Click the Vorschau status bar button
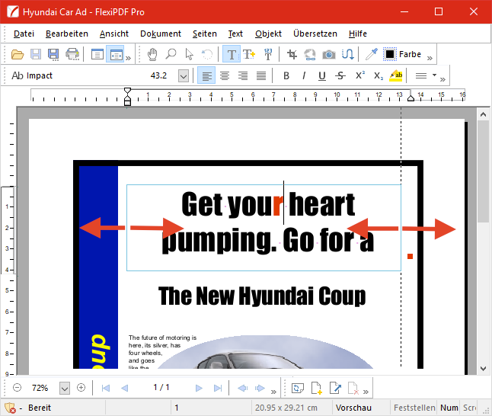This screenshot has height=416, width=492. tap(353, 408)
